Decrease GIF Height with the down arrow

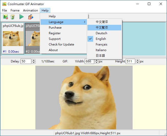(x=137, y=63)
